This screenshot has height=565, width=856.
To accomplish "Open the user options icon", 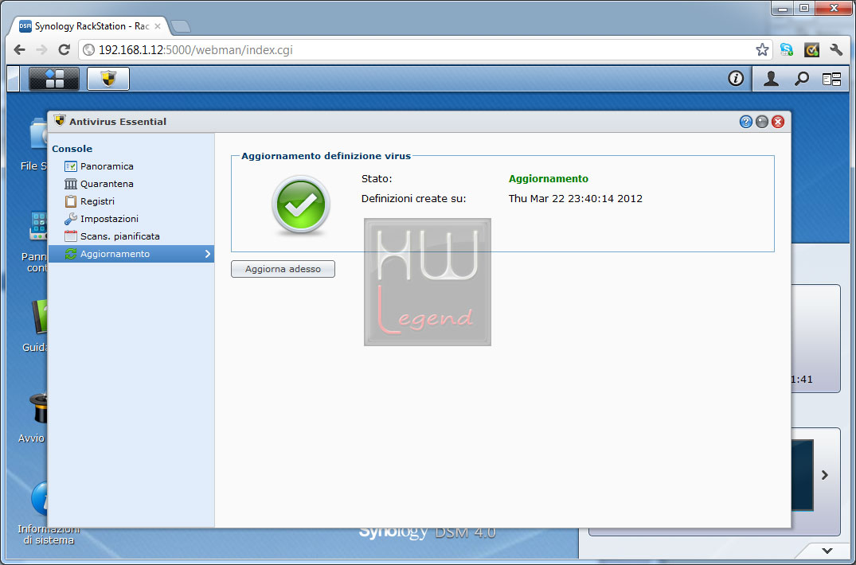I will tap(771, 79).
